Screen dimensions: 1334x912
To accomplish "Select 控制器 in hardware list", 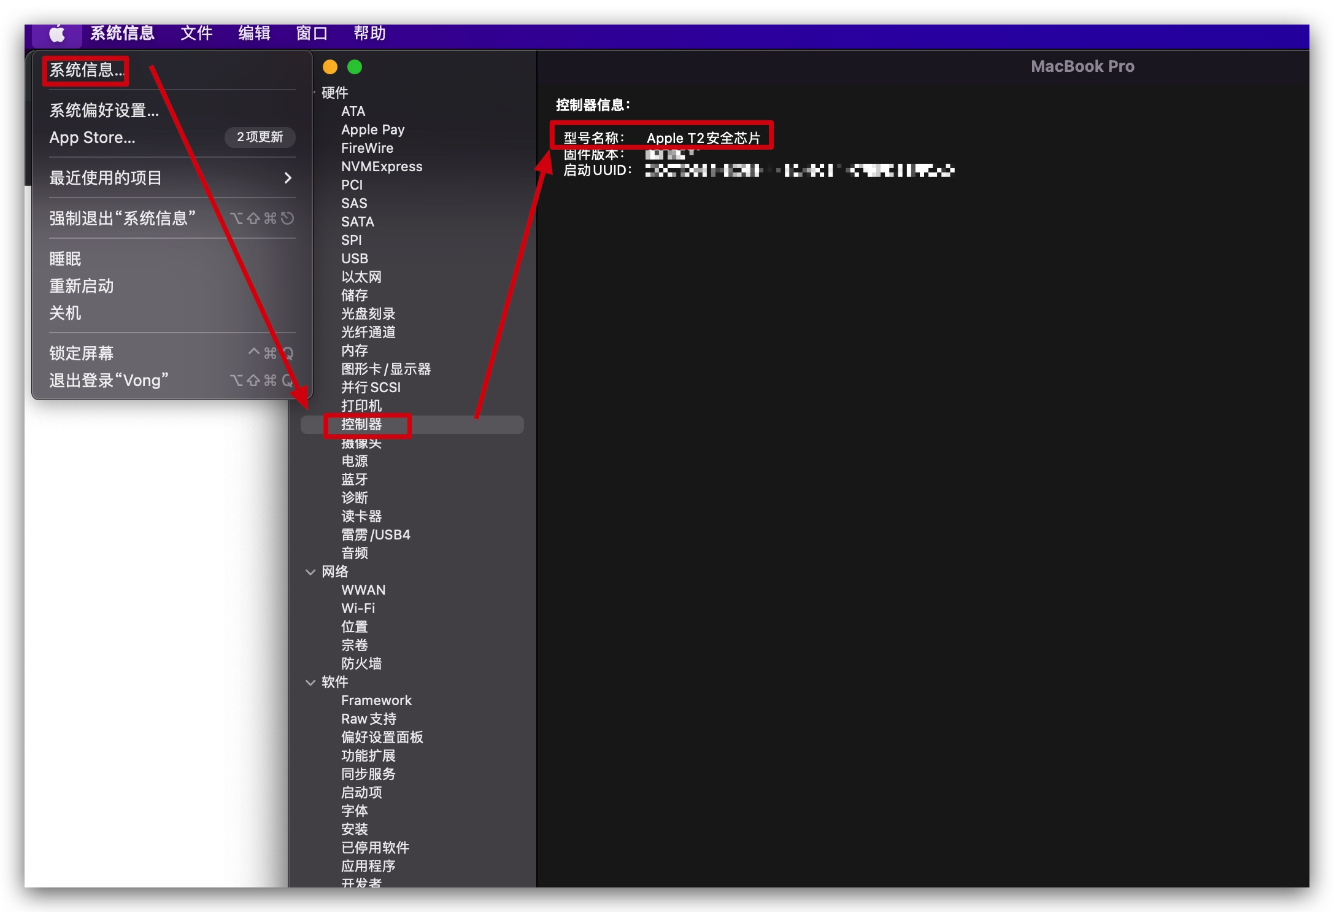I will coord(362,425).
